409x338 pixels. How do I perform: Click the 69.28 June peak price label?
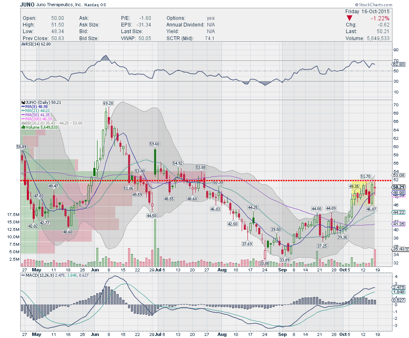[108, 103]
